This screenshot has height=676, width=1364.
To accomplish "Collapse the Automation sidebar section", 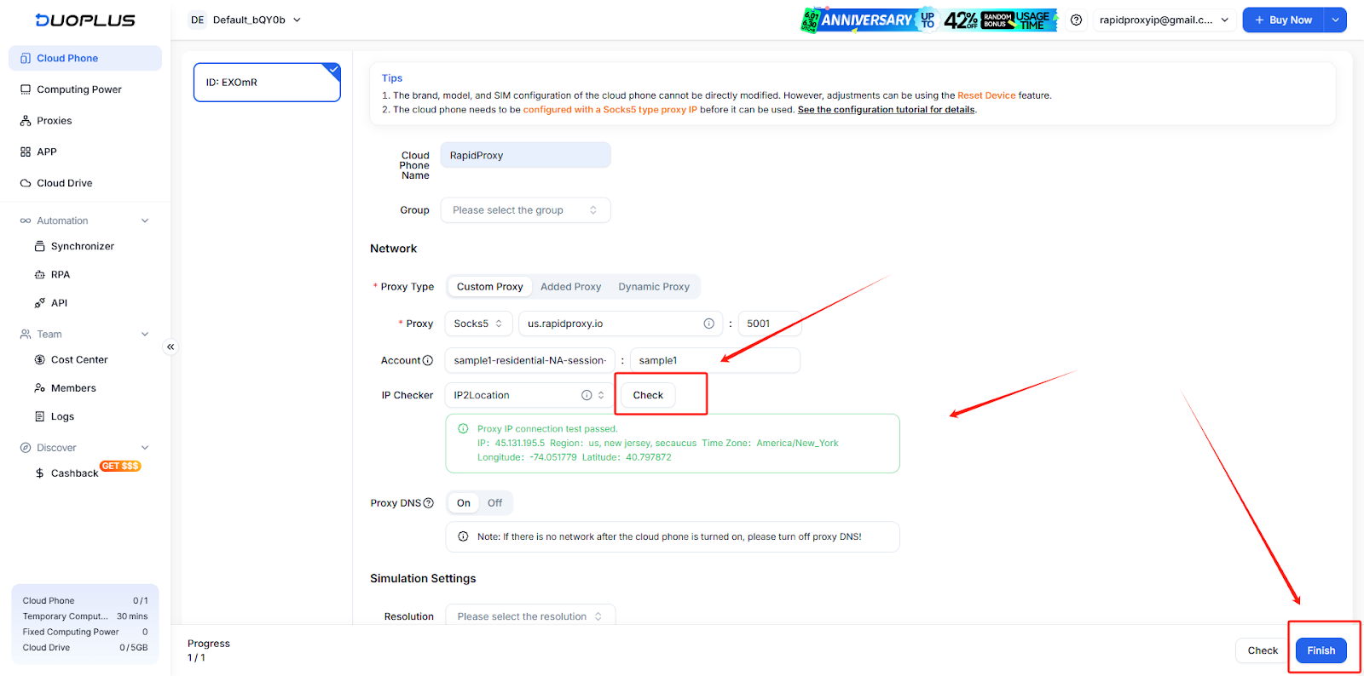I will pyautogui.click(x=145, y=221).
